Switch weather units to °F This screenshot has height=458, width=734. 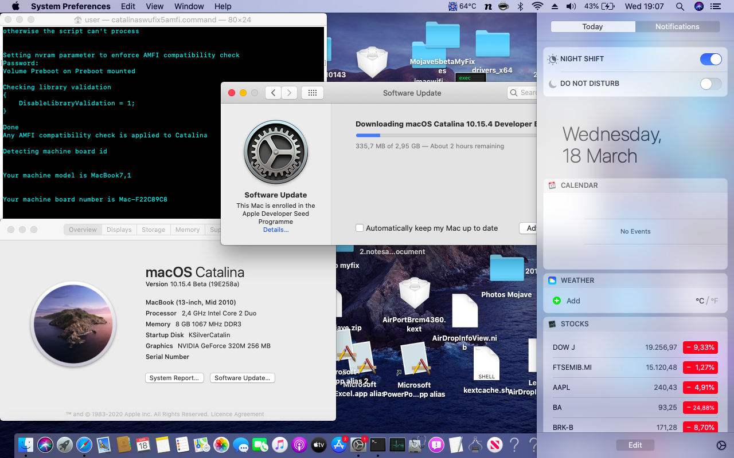[714, 301]
